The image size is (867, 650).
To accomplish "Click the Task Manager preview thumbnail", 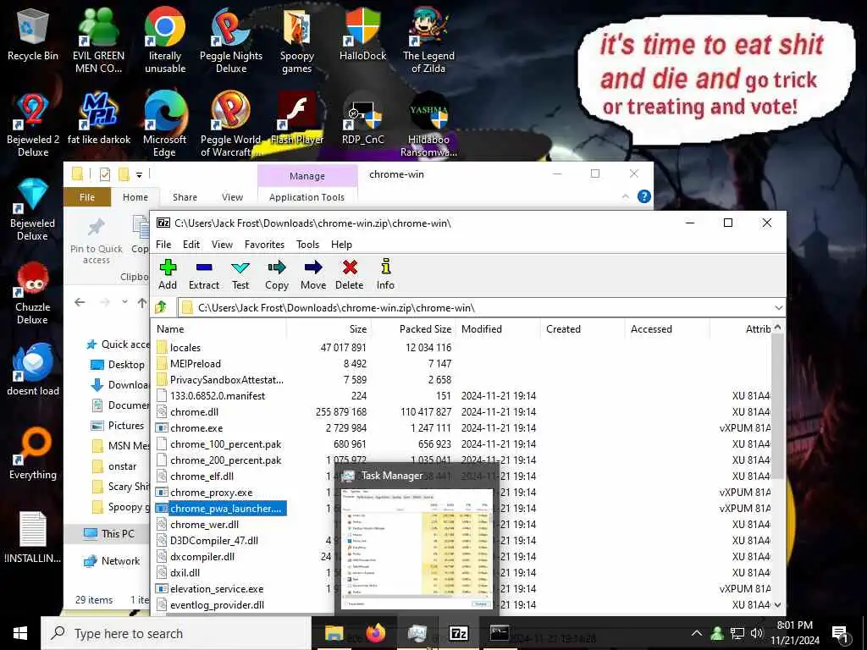I will click(417, 548).
